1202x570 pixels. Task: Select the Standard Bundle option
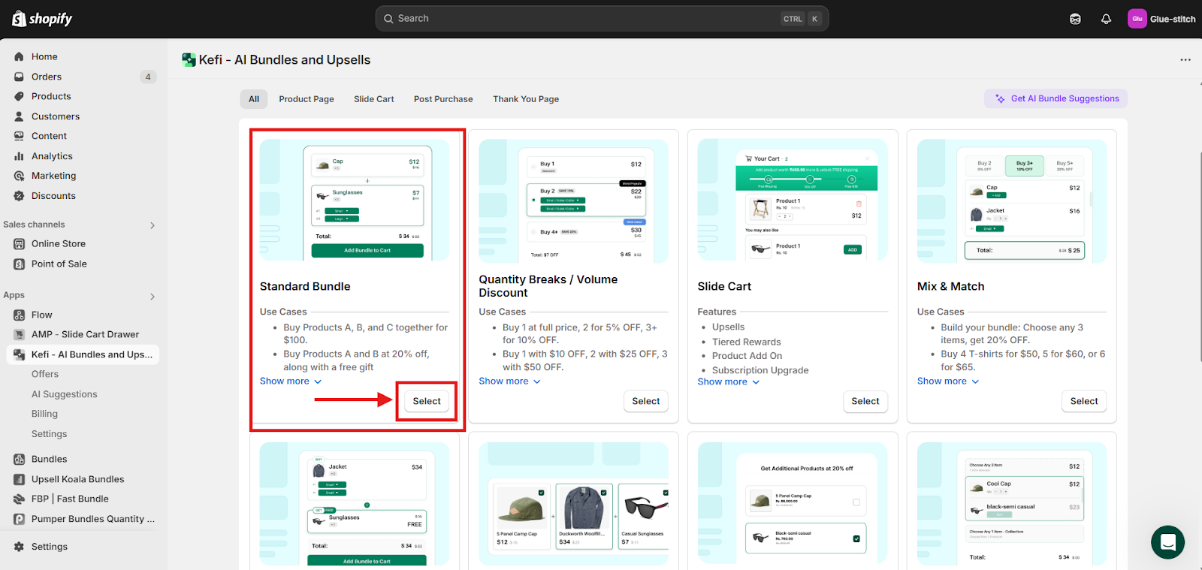(x=426, y=401)
